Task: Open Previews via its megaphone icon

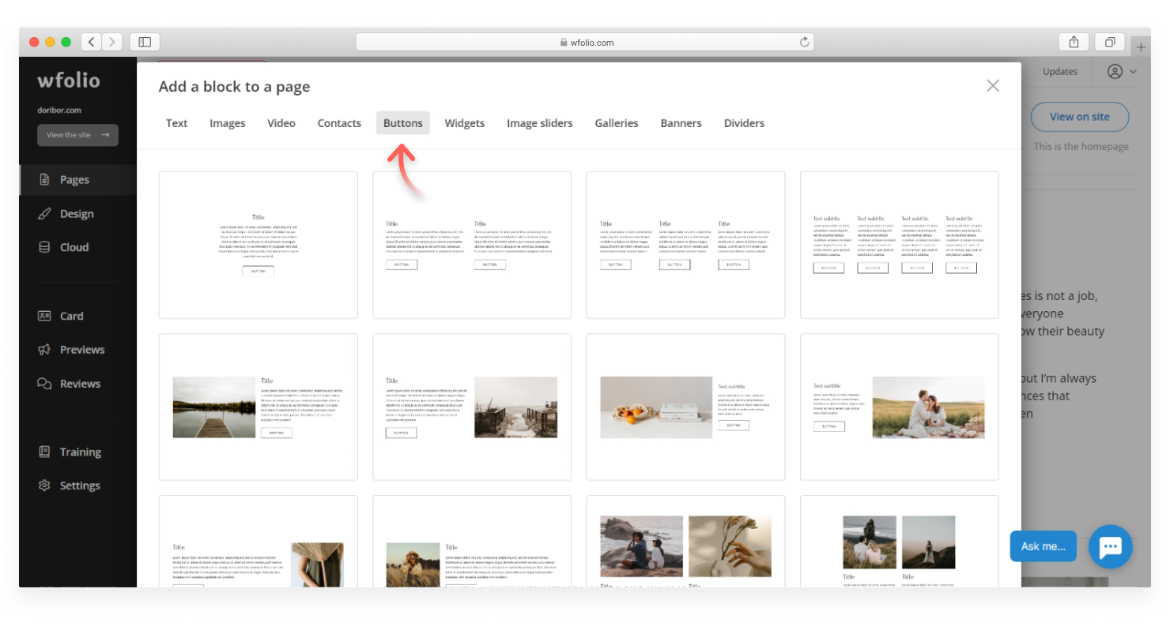Action: click(x=45, y=350)
